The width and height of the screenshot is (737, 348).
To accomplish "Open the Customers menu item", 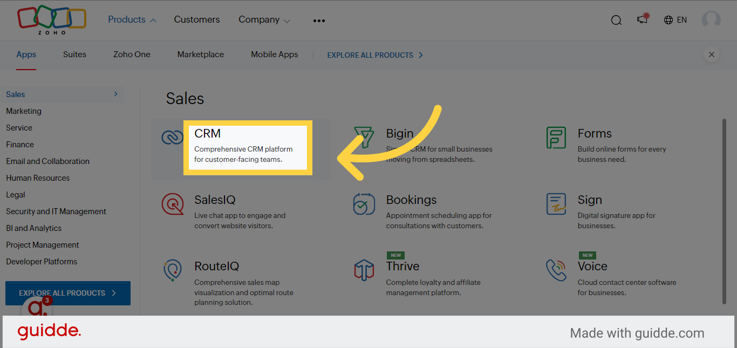I will [x=197, y=19].
